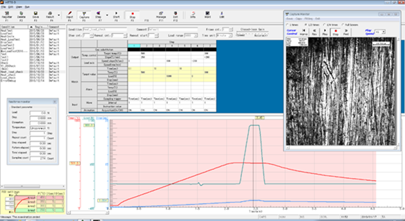Expand the arrow next to Result
Screen dimensions: 405x221
(59, 15)
